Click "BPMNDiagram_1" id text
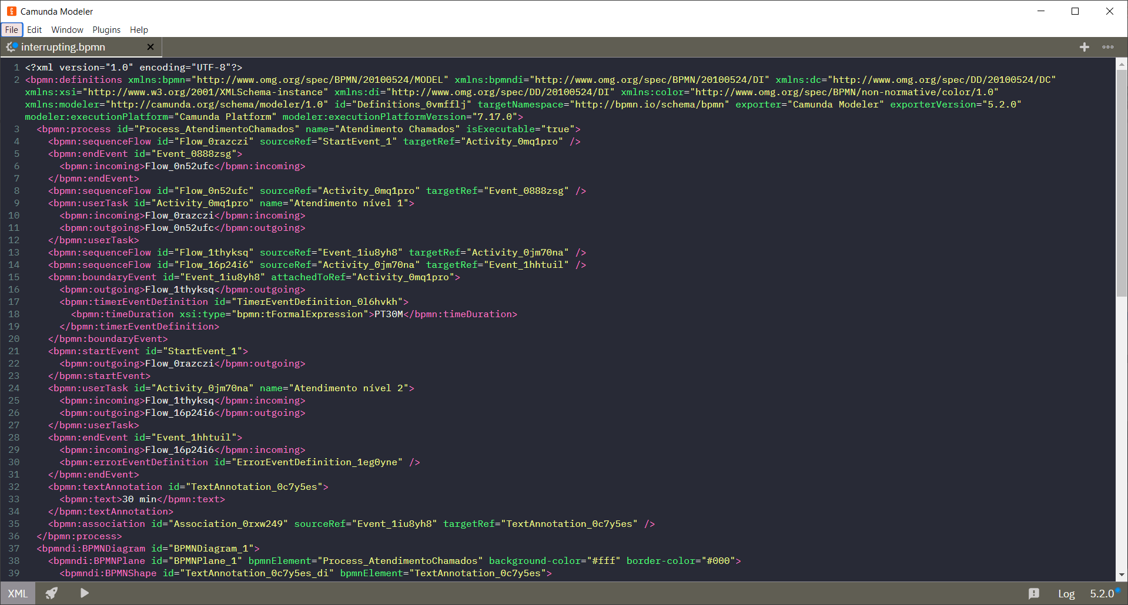 pos(211,548)
